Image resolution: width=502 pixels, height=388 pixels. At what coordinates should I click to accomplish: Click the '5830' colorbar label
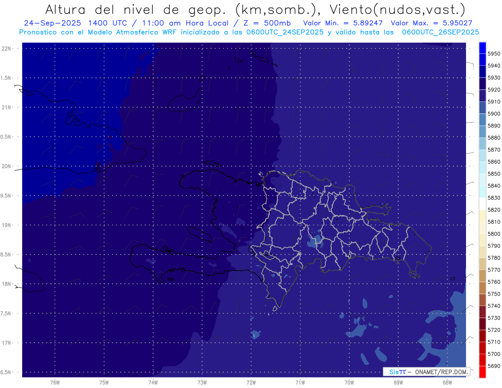coord(494,198)
